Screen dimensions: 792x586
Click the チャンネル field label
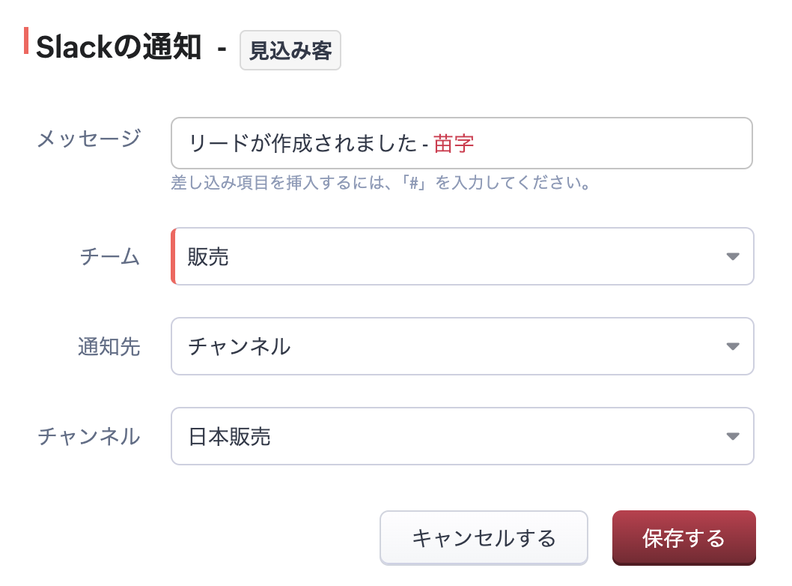[x=88, y=436]
